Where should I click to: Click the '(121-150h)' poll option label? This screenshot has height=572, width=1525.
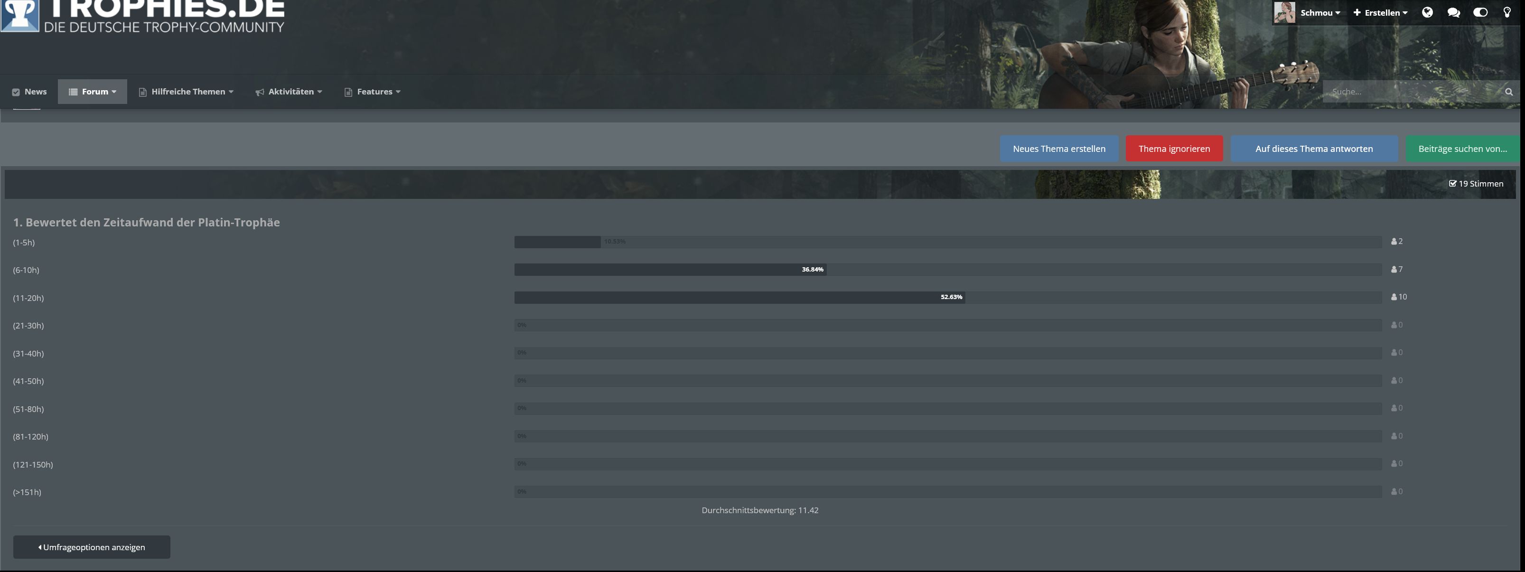tap(33, 465)
